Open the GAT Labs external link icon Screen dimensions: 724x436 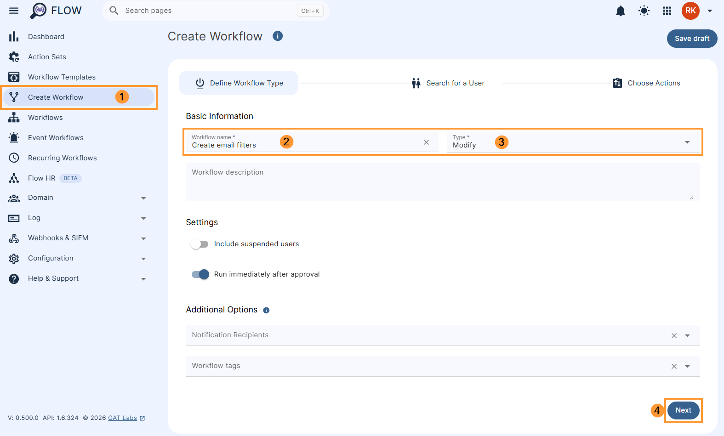(143, 418)
